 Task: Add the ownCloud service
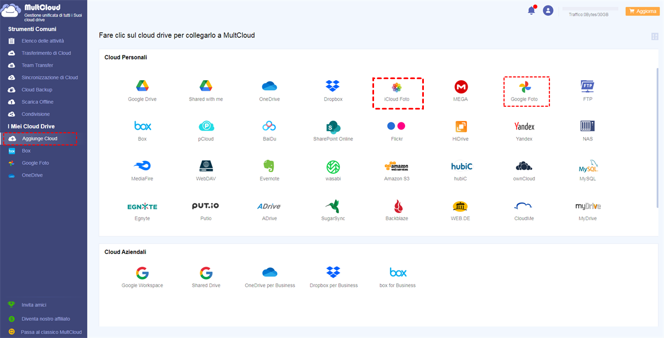point(525,166)
